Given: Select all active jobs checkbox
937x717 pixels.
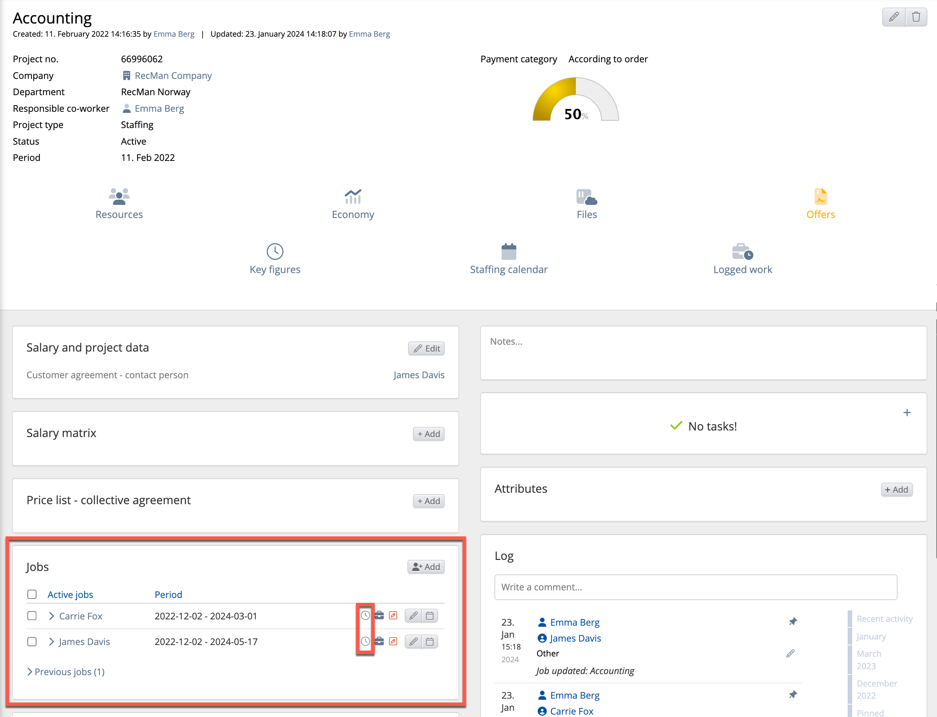Looking at the screenshot, I should pyautogui.click(x=32, y=594).
